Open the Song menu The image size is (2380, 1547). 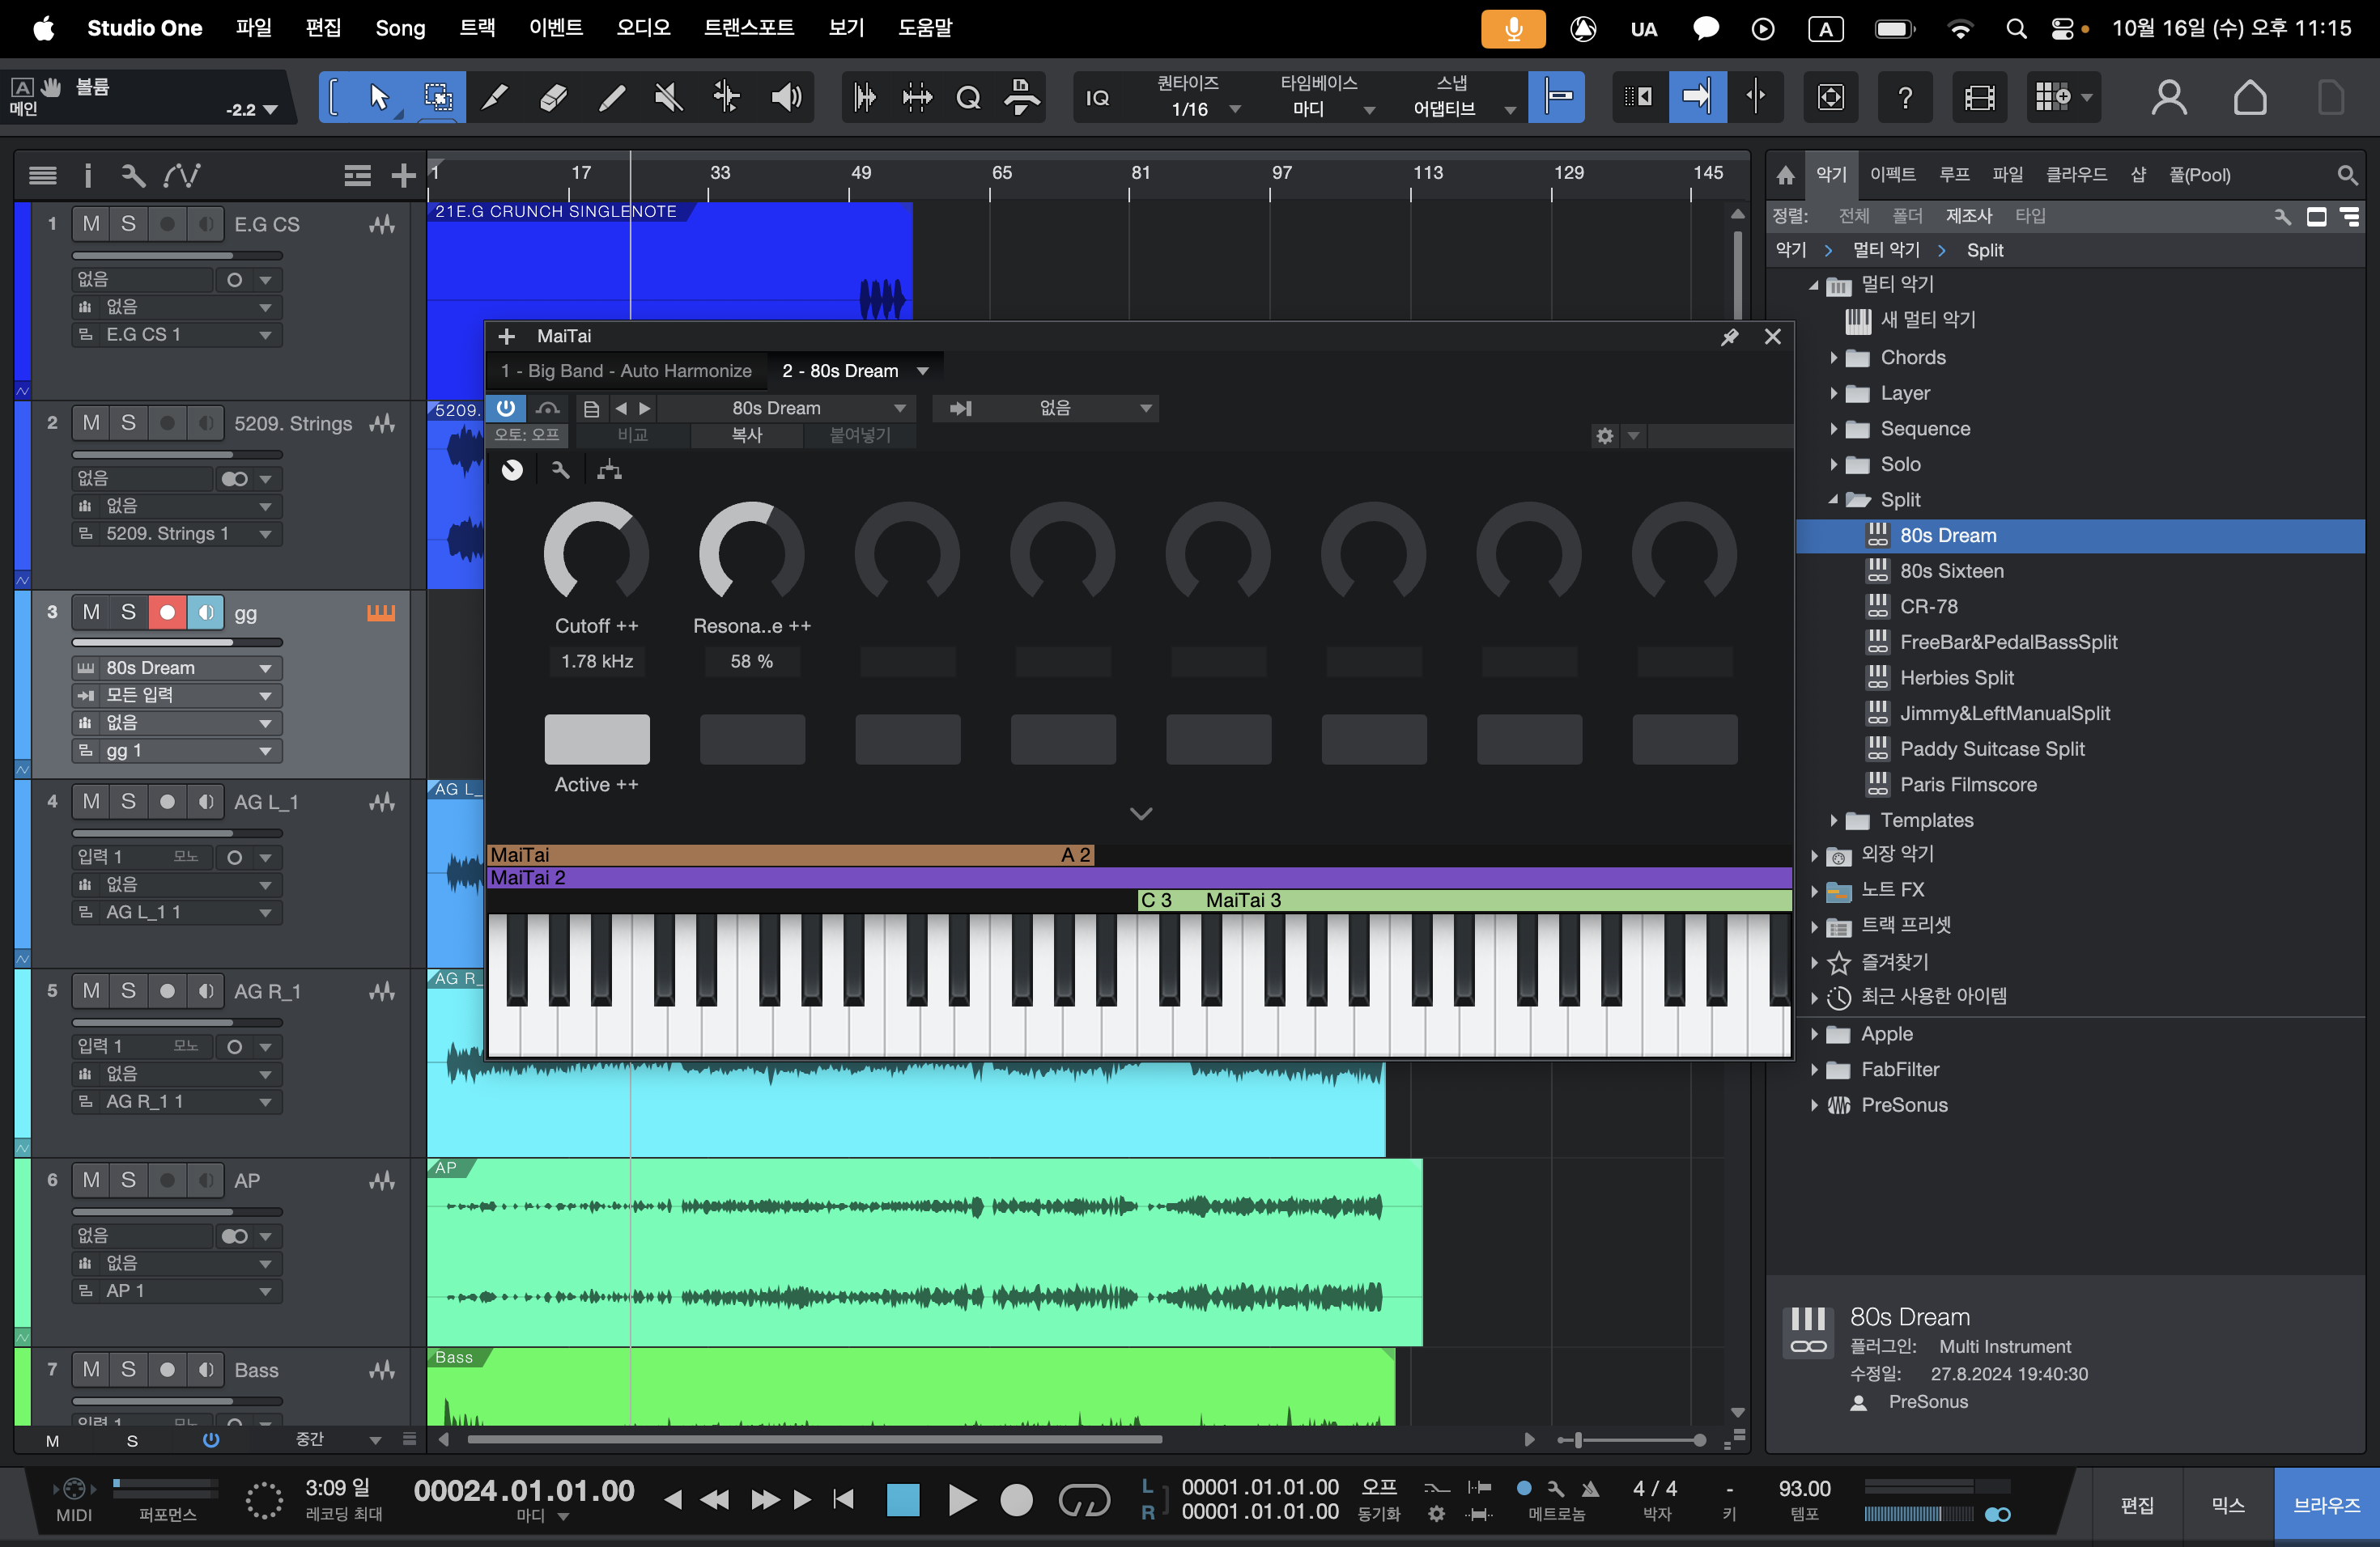tap(400, 28)
